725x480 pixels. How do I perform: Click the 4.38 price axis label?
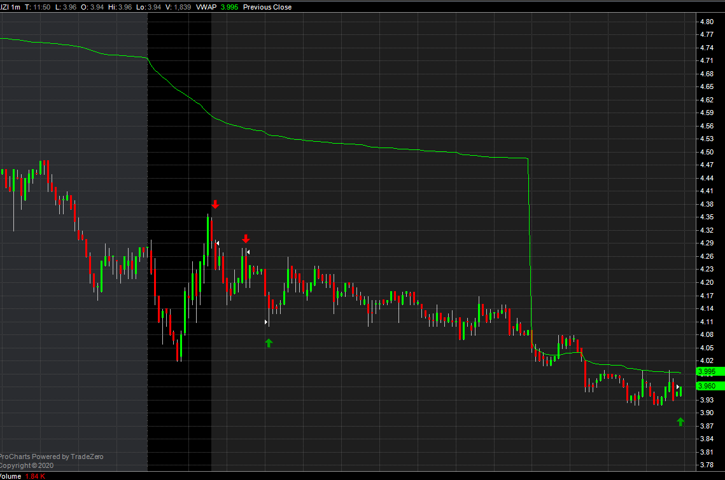(707, 204)
